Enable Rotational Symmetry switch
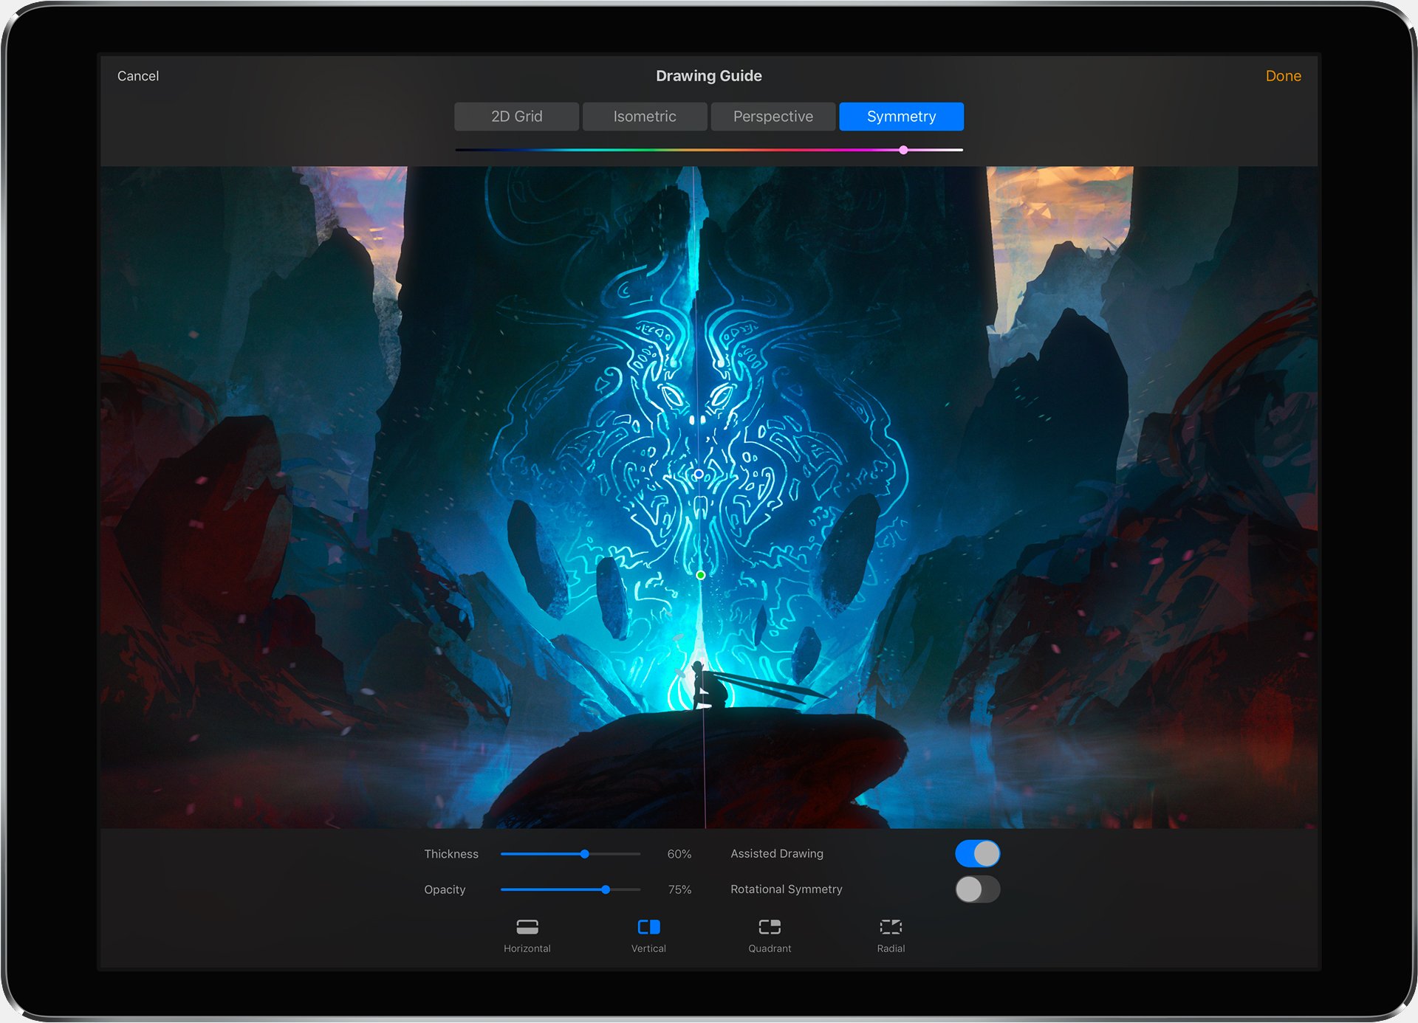The width and height of the screenshot is (1418, 1023). pos(977,889)
